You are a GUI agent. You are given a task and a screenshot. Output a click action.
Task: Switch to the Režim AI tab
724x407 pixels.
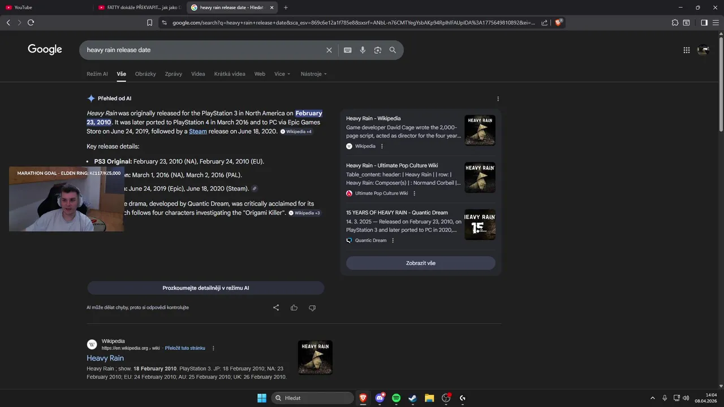pyautogui.click(x=97, y=74)
